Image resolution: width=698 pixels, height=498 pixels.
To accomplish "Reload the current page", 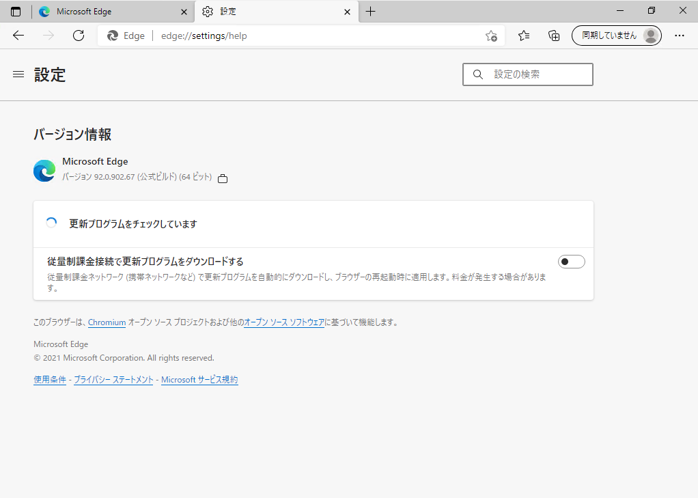I will click(x=79, y=36).
